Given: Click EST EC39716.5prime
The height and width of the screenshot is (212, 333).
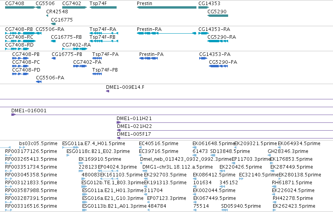Looking at the screenshot, I should pos(140,155).
